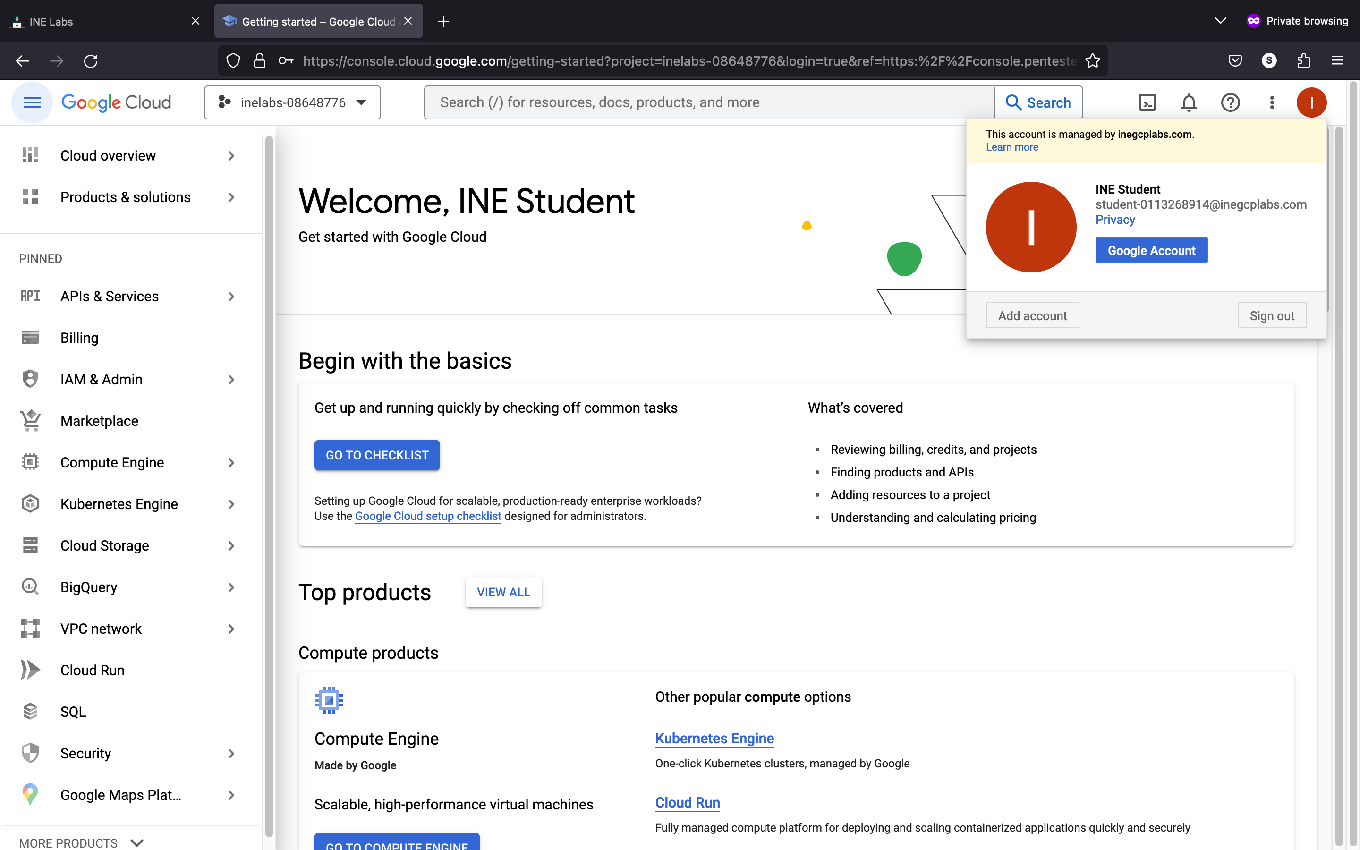
Task: Click the GO TO CHECKLIST button
Action: point(377,455)
